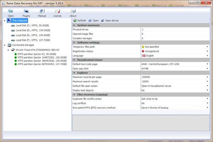The height and width of the screenshot is (142, 213).
Task: Select Local Disk E: drive icon
Action: (x=13, y=35)
